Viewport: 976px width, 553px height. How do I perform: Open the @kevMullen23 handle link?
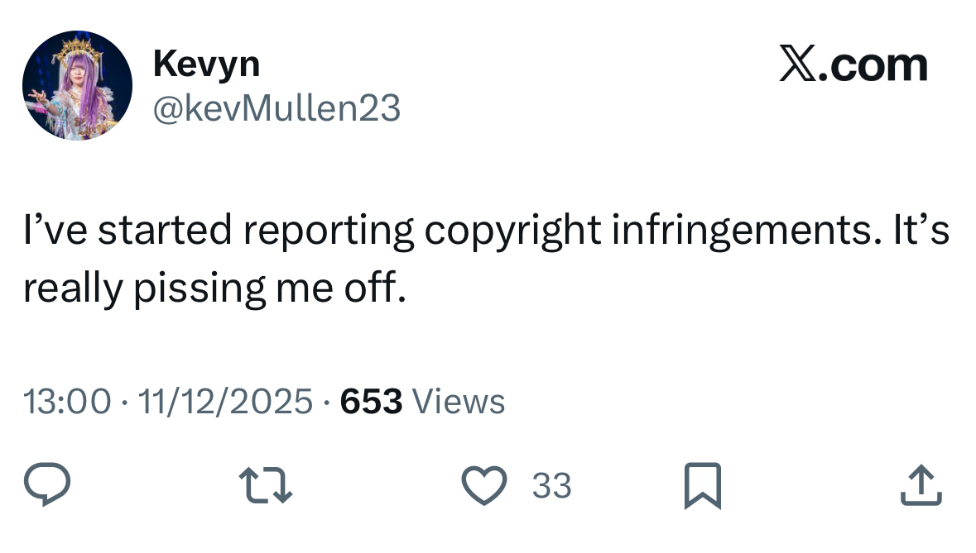click(276, 107)
